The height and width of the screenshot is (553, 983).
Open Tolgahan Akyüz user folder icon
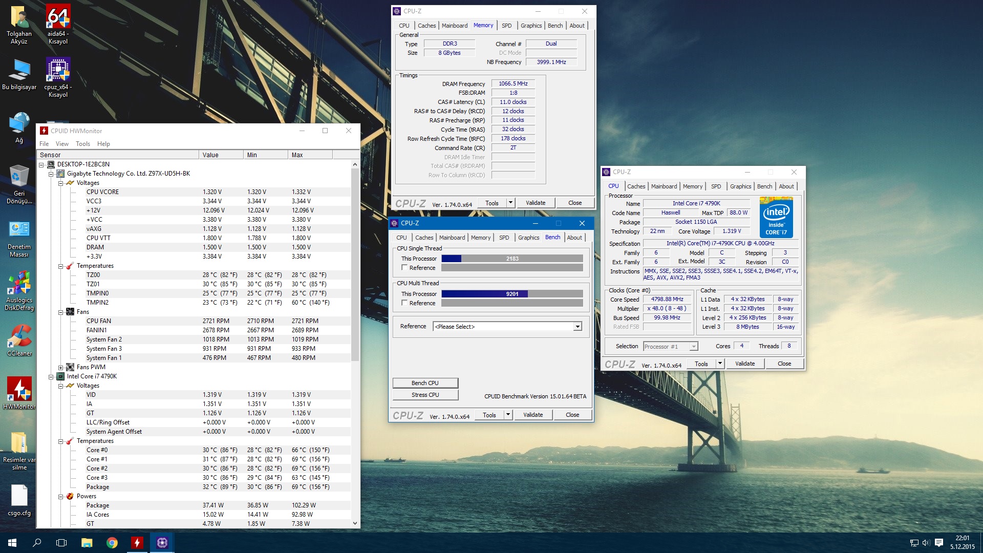pos(19,24)
